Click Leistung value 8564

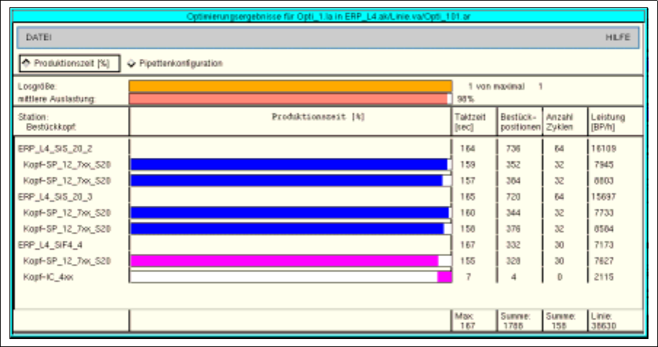pos(603,228)
